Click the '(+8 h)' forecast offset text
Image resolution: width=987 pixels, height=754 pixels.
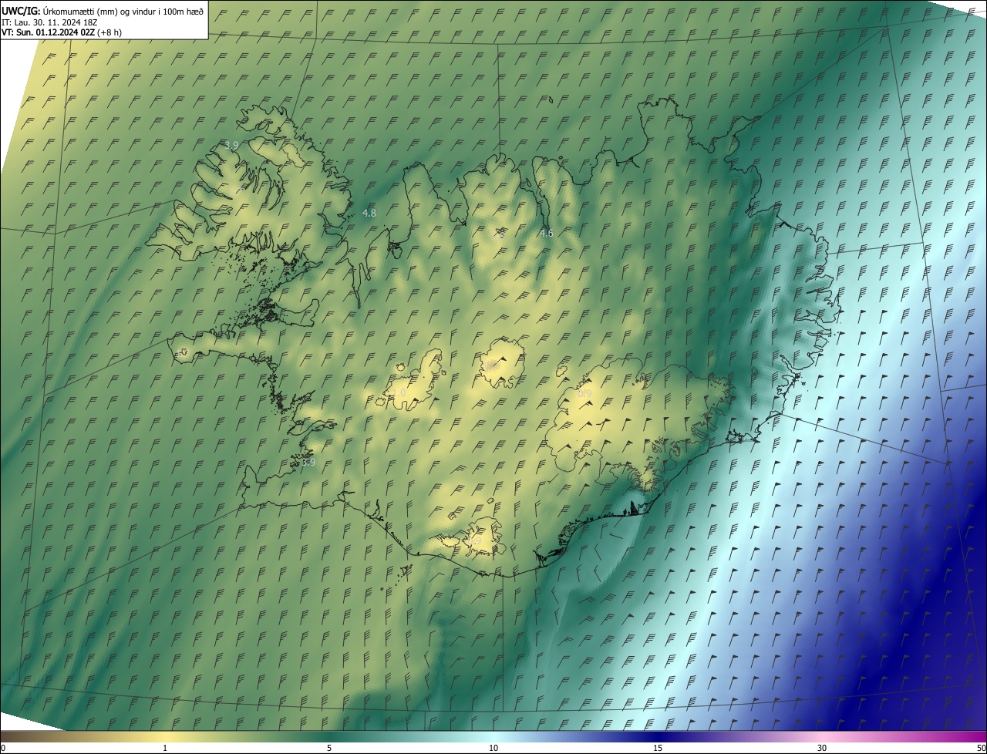(109, 32)
